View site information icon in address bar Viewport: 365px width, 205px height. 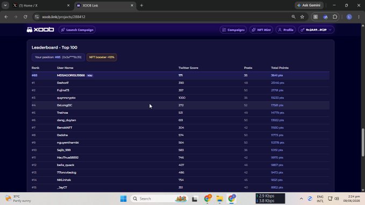click(37, 17)
